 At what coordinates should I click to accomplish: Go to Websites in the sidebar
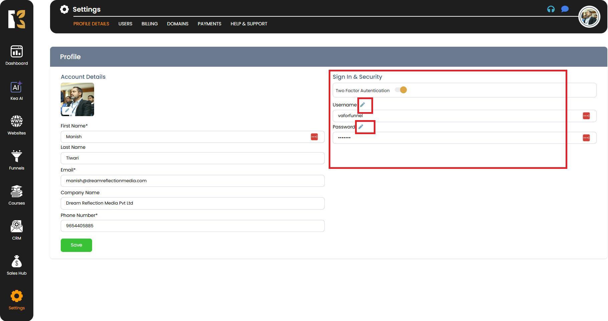[16, 125]
